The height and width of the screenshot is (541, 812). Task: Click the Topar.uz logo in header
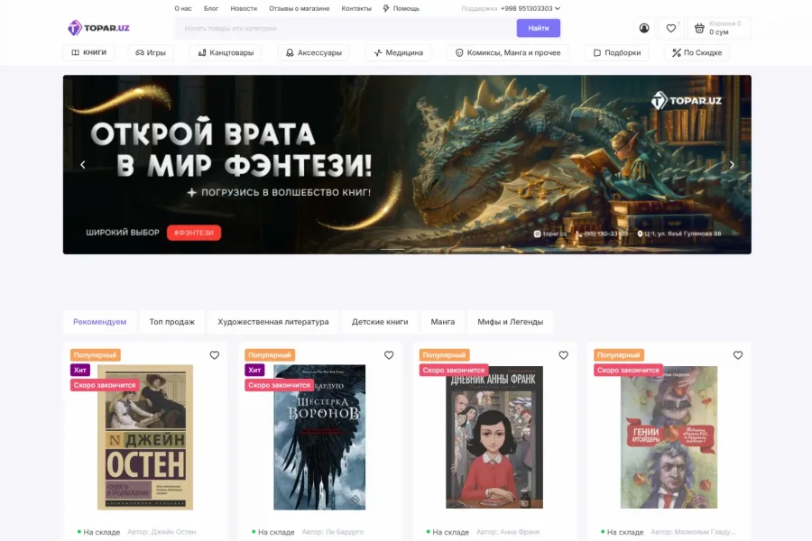tap(99, 28)
